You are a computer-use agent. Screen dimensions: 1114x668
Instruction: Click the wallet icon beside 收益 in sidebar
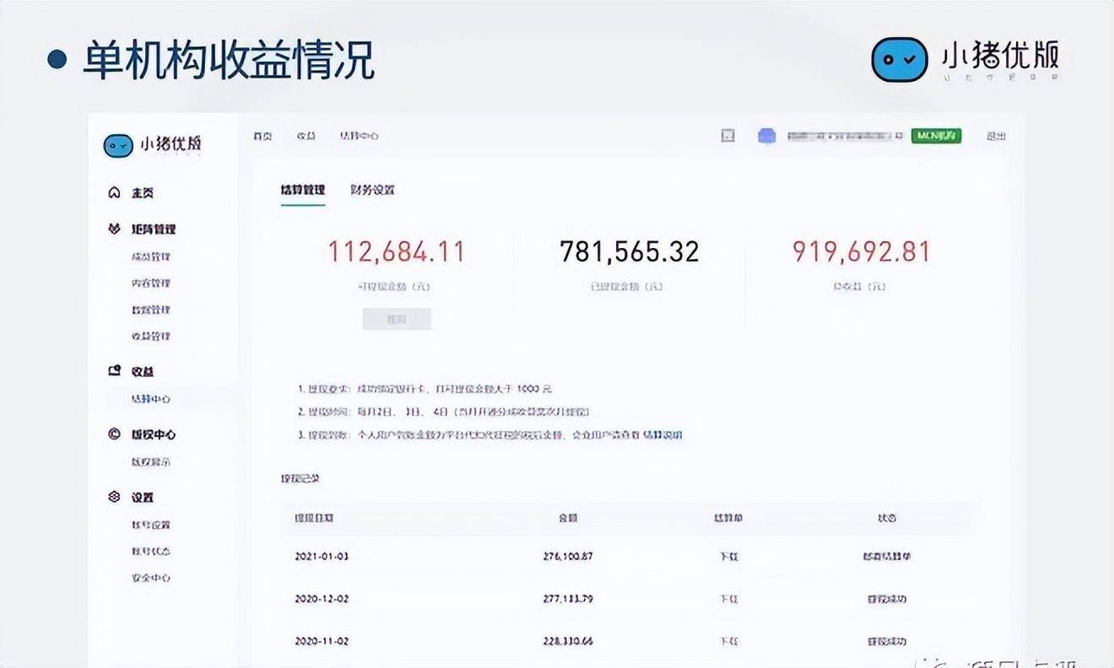click(x=115, y=370)
